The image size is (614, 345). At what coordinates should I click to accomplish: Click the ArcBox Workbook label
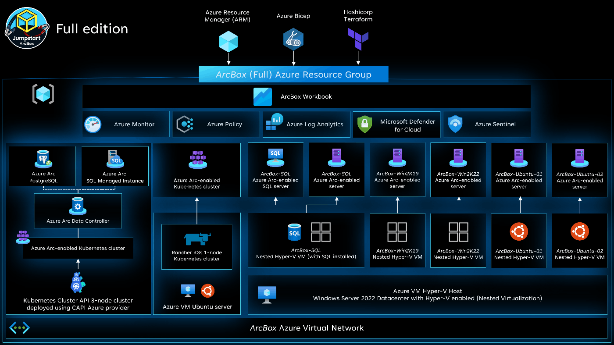click(306, 96)
